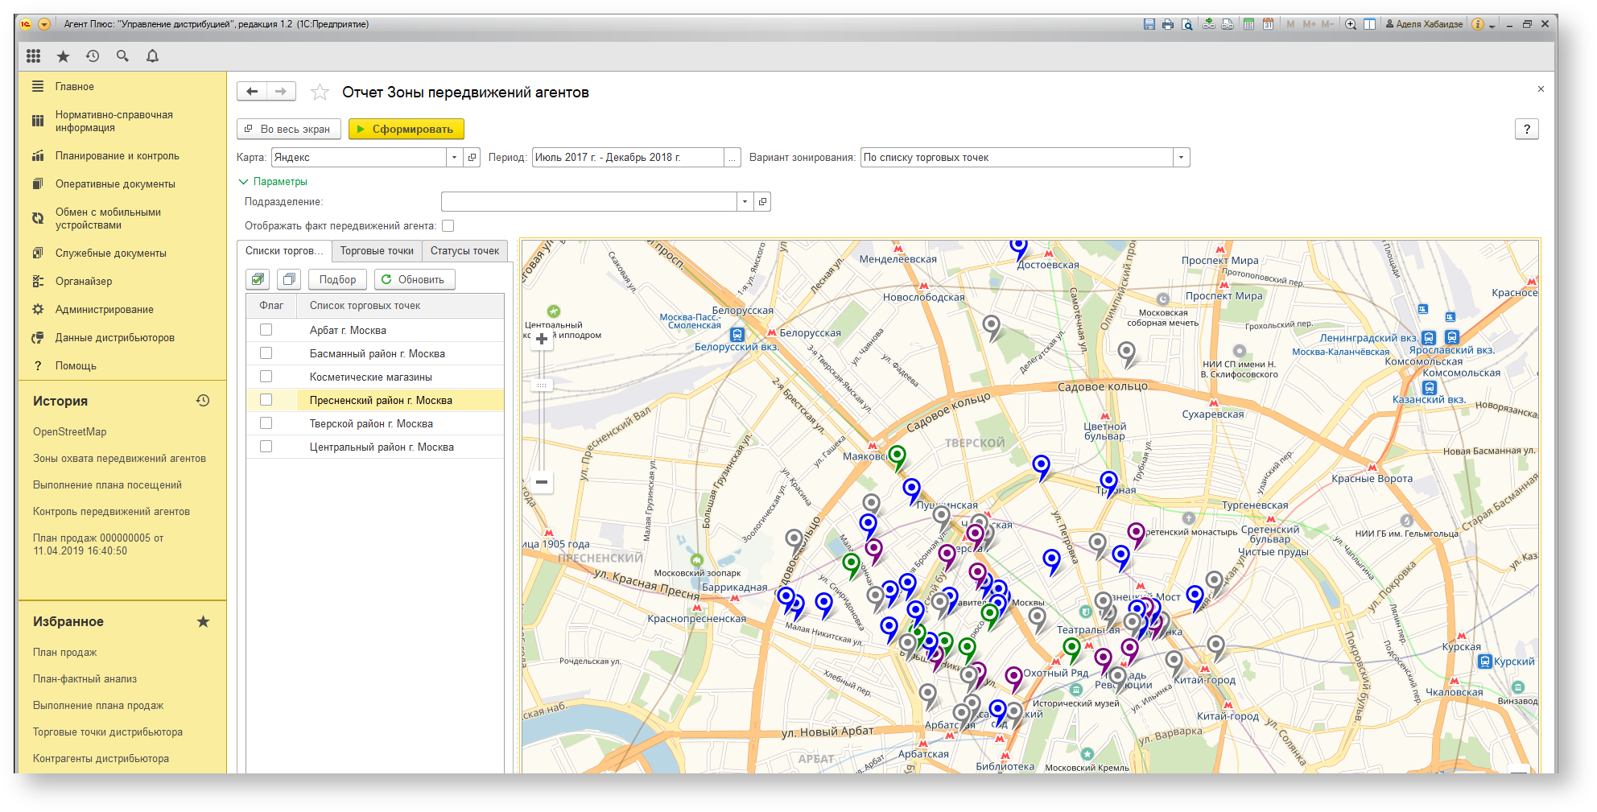
Task: Save using the floppy disk icon
Action: 1149,24
